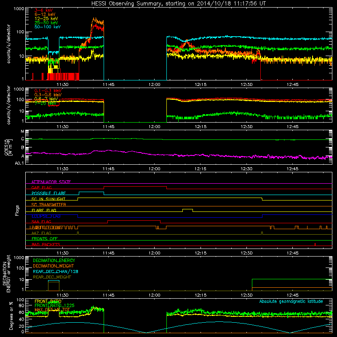This screenshot has height=337, width=337.
Task: Click the HESSI Observing Summary title text
Action: tap(179, 3)
